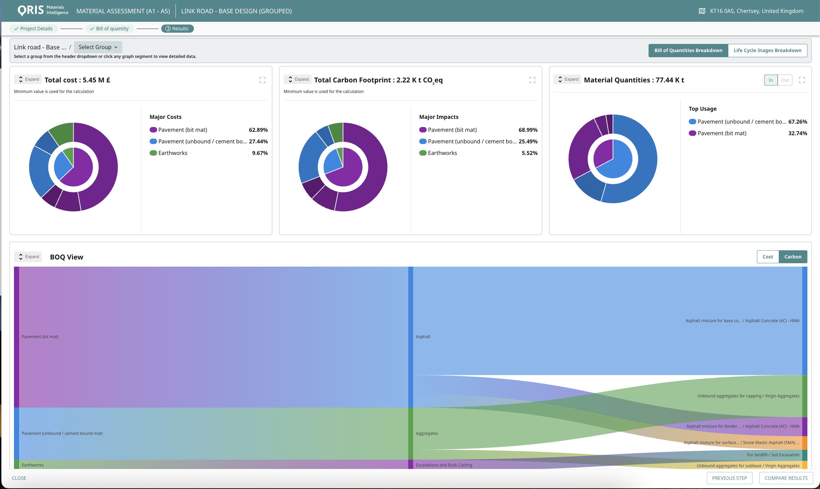Click the ORIS Materials Intelligence logo
The height and width of the screenshot is (489, 820).
coord(43,10)
